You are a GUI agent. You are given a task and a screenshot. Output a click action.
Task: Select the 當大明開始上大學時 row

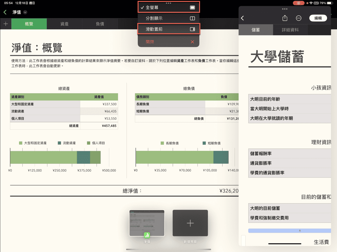click(x=290, y=109)
